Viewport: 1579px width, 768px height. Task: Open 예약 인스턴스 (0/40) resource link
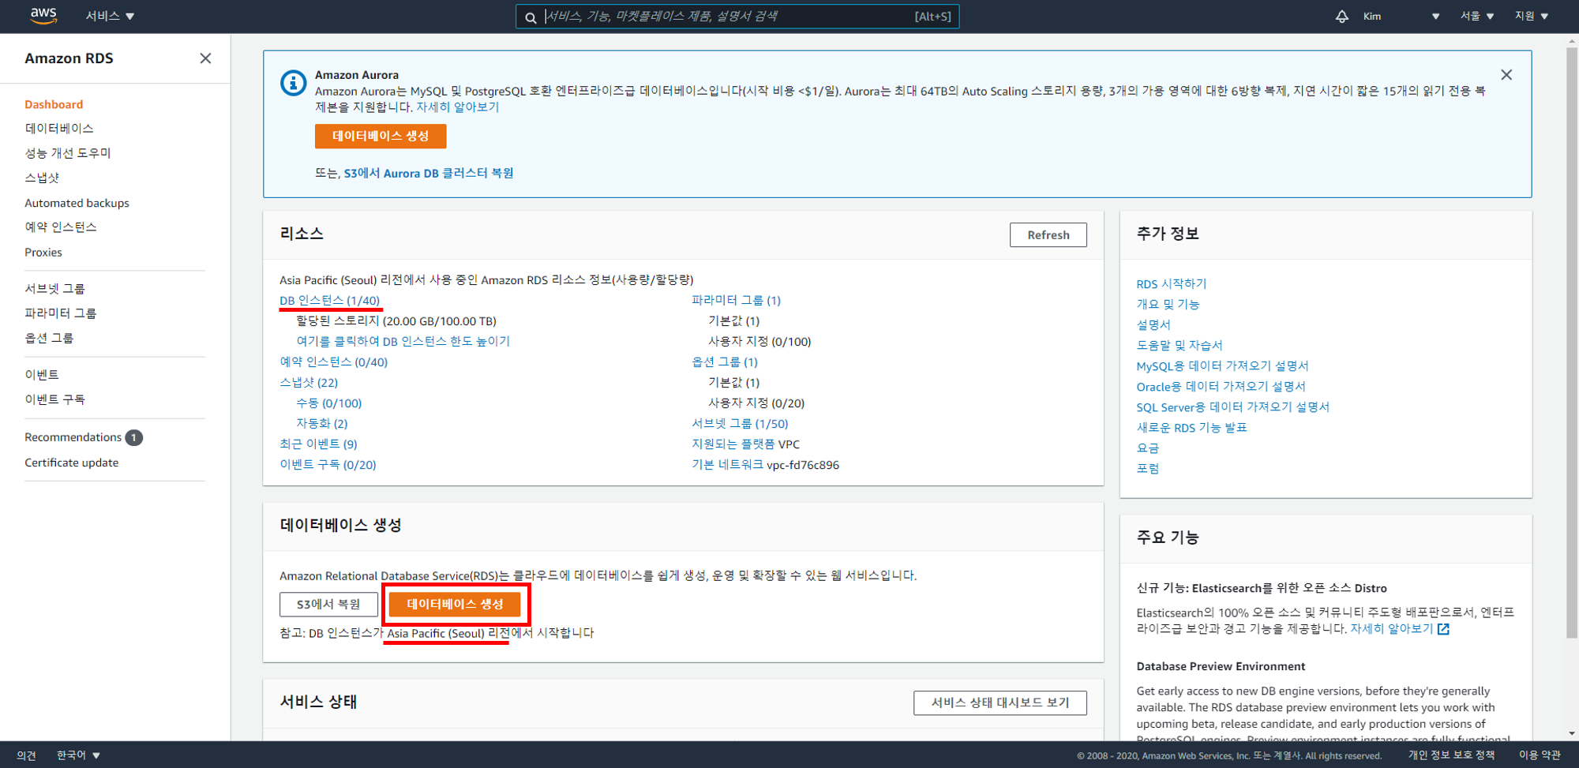(334, 362)
